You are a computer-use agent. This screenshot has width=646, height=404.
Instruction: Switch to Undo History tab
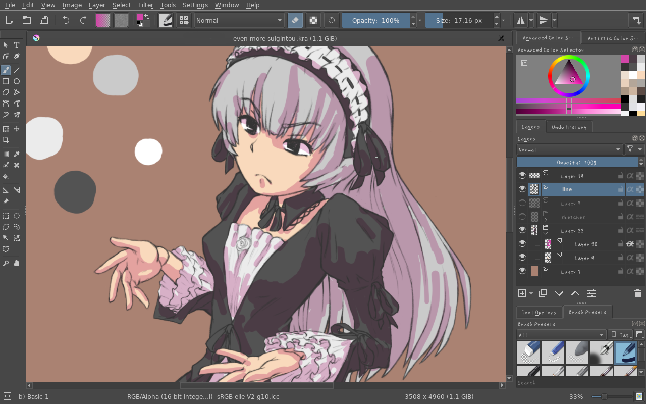pos(569,127)
